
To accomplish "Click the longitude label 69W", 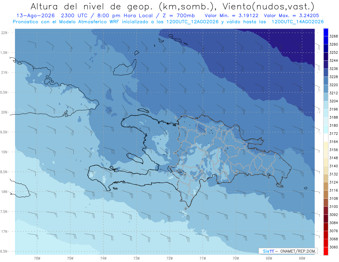I will [x=269, y=258].
